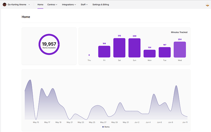Viewport: 211px width, 132px height.
Task: Click the 19,957 ranks count
Action: [x=49, y=44]
